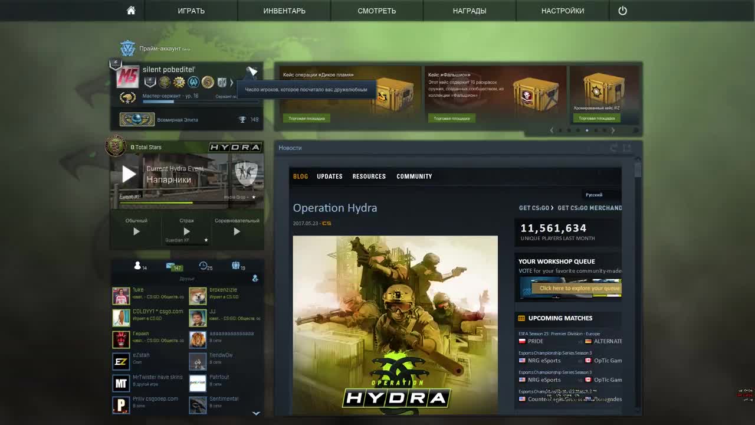Select friend Priliv csgodep.com

coord(149,405)
